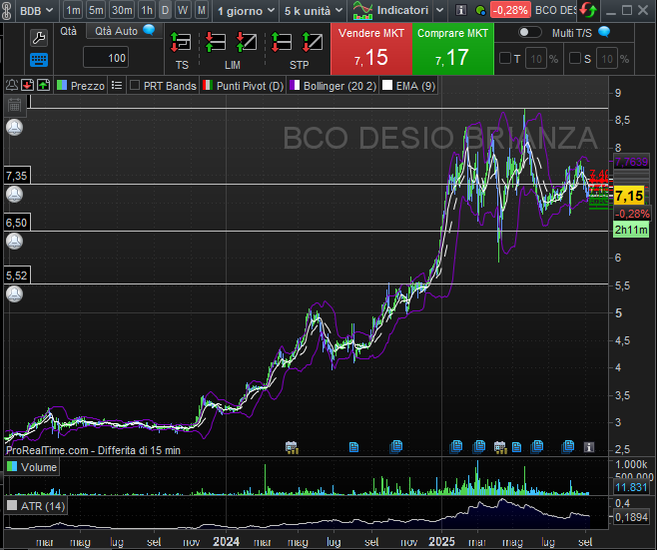Switch to the W weekly timeframe
The width and height of the screenshot is (657, 550).
tap(183, 10)
